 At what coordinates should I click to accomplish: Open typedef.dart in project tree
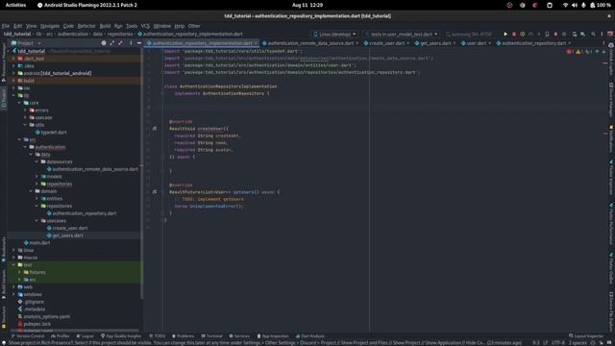[54, 133]
